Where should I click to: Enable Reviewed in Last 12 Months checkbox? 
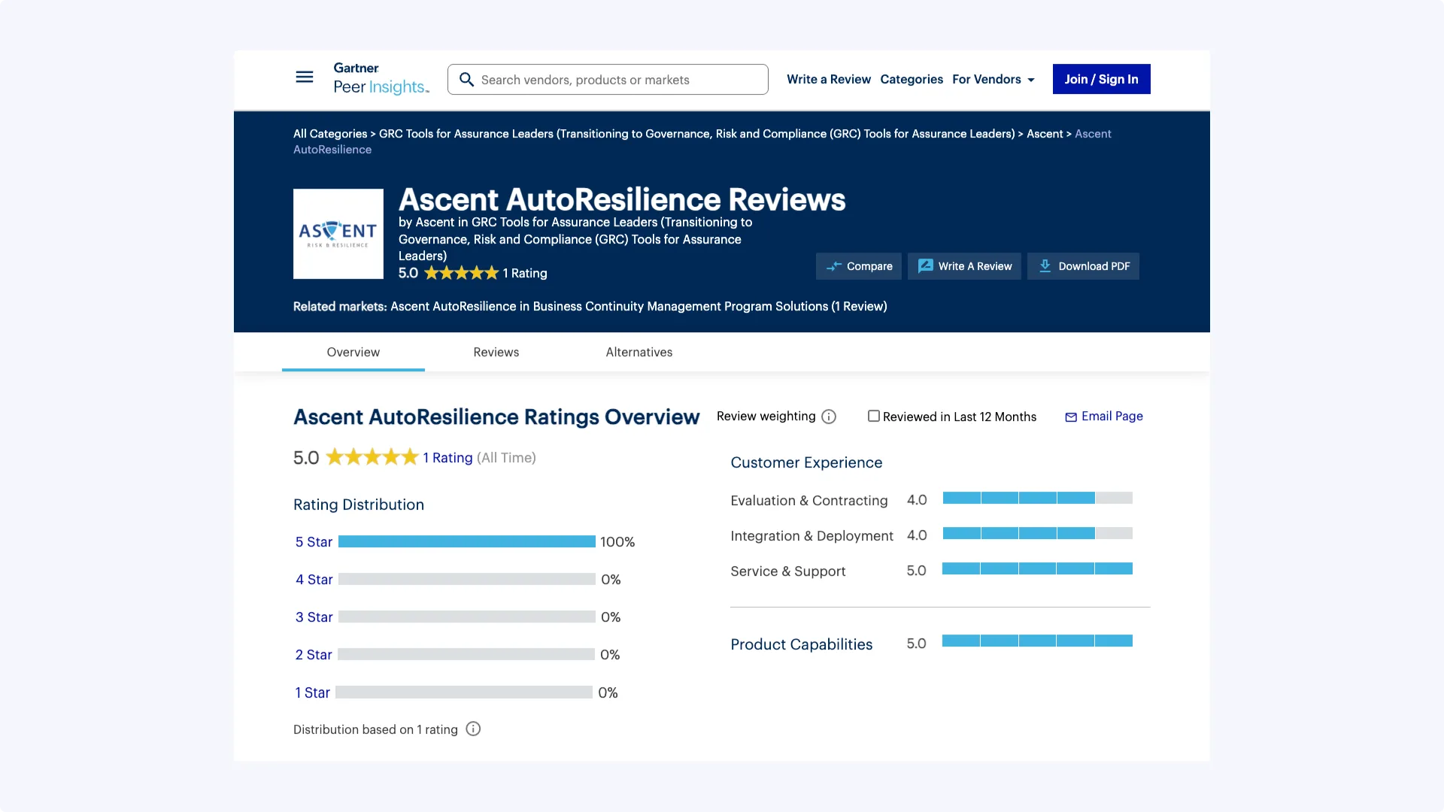click(x=873, y=416)
